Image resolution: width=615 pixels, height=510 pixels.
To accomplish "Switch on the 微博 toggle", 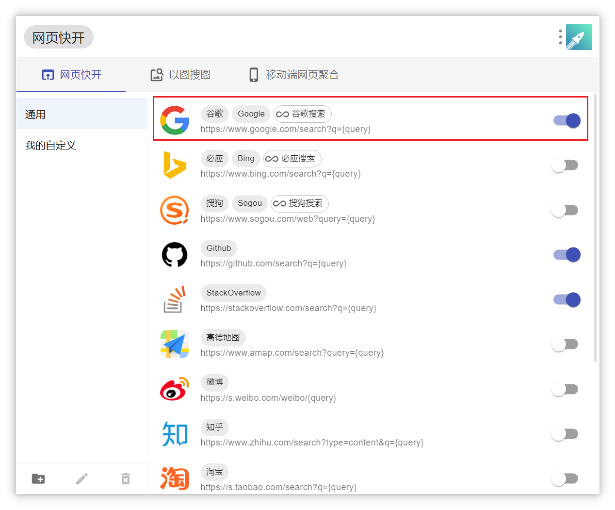I will coord(565,389).
